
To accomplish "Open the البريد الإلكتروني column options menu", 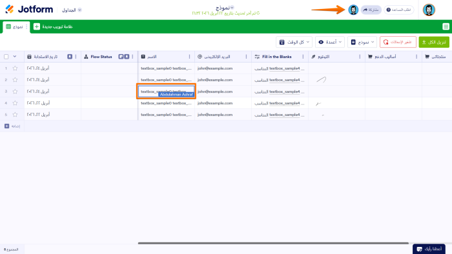I will pos(246,57).
